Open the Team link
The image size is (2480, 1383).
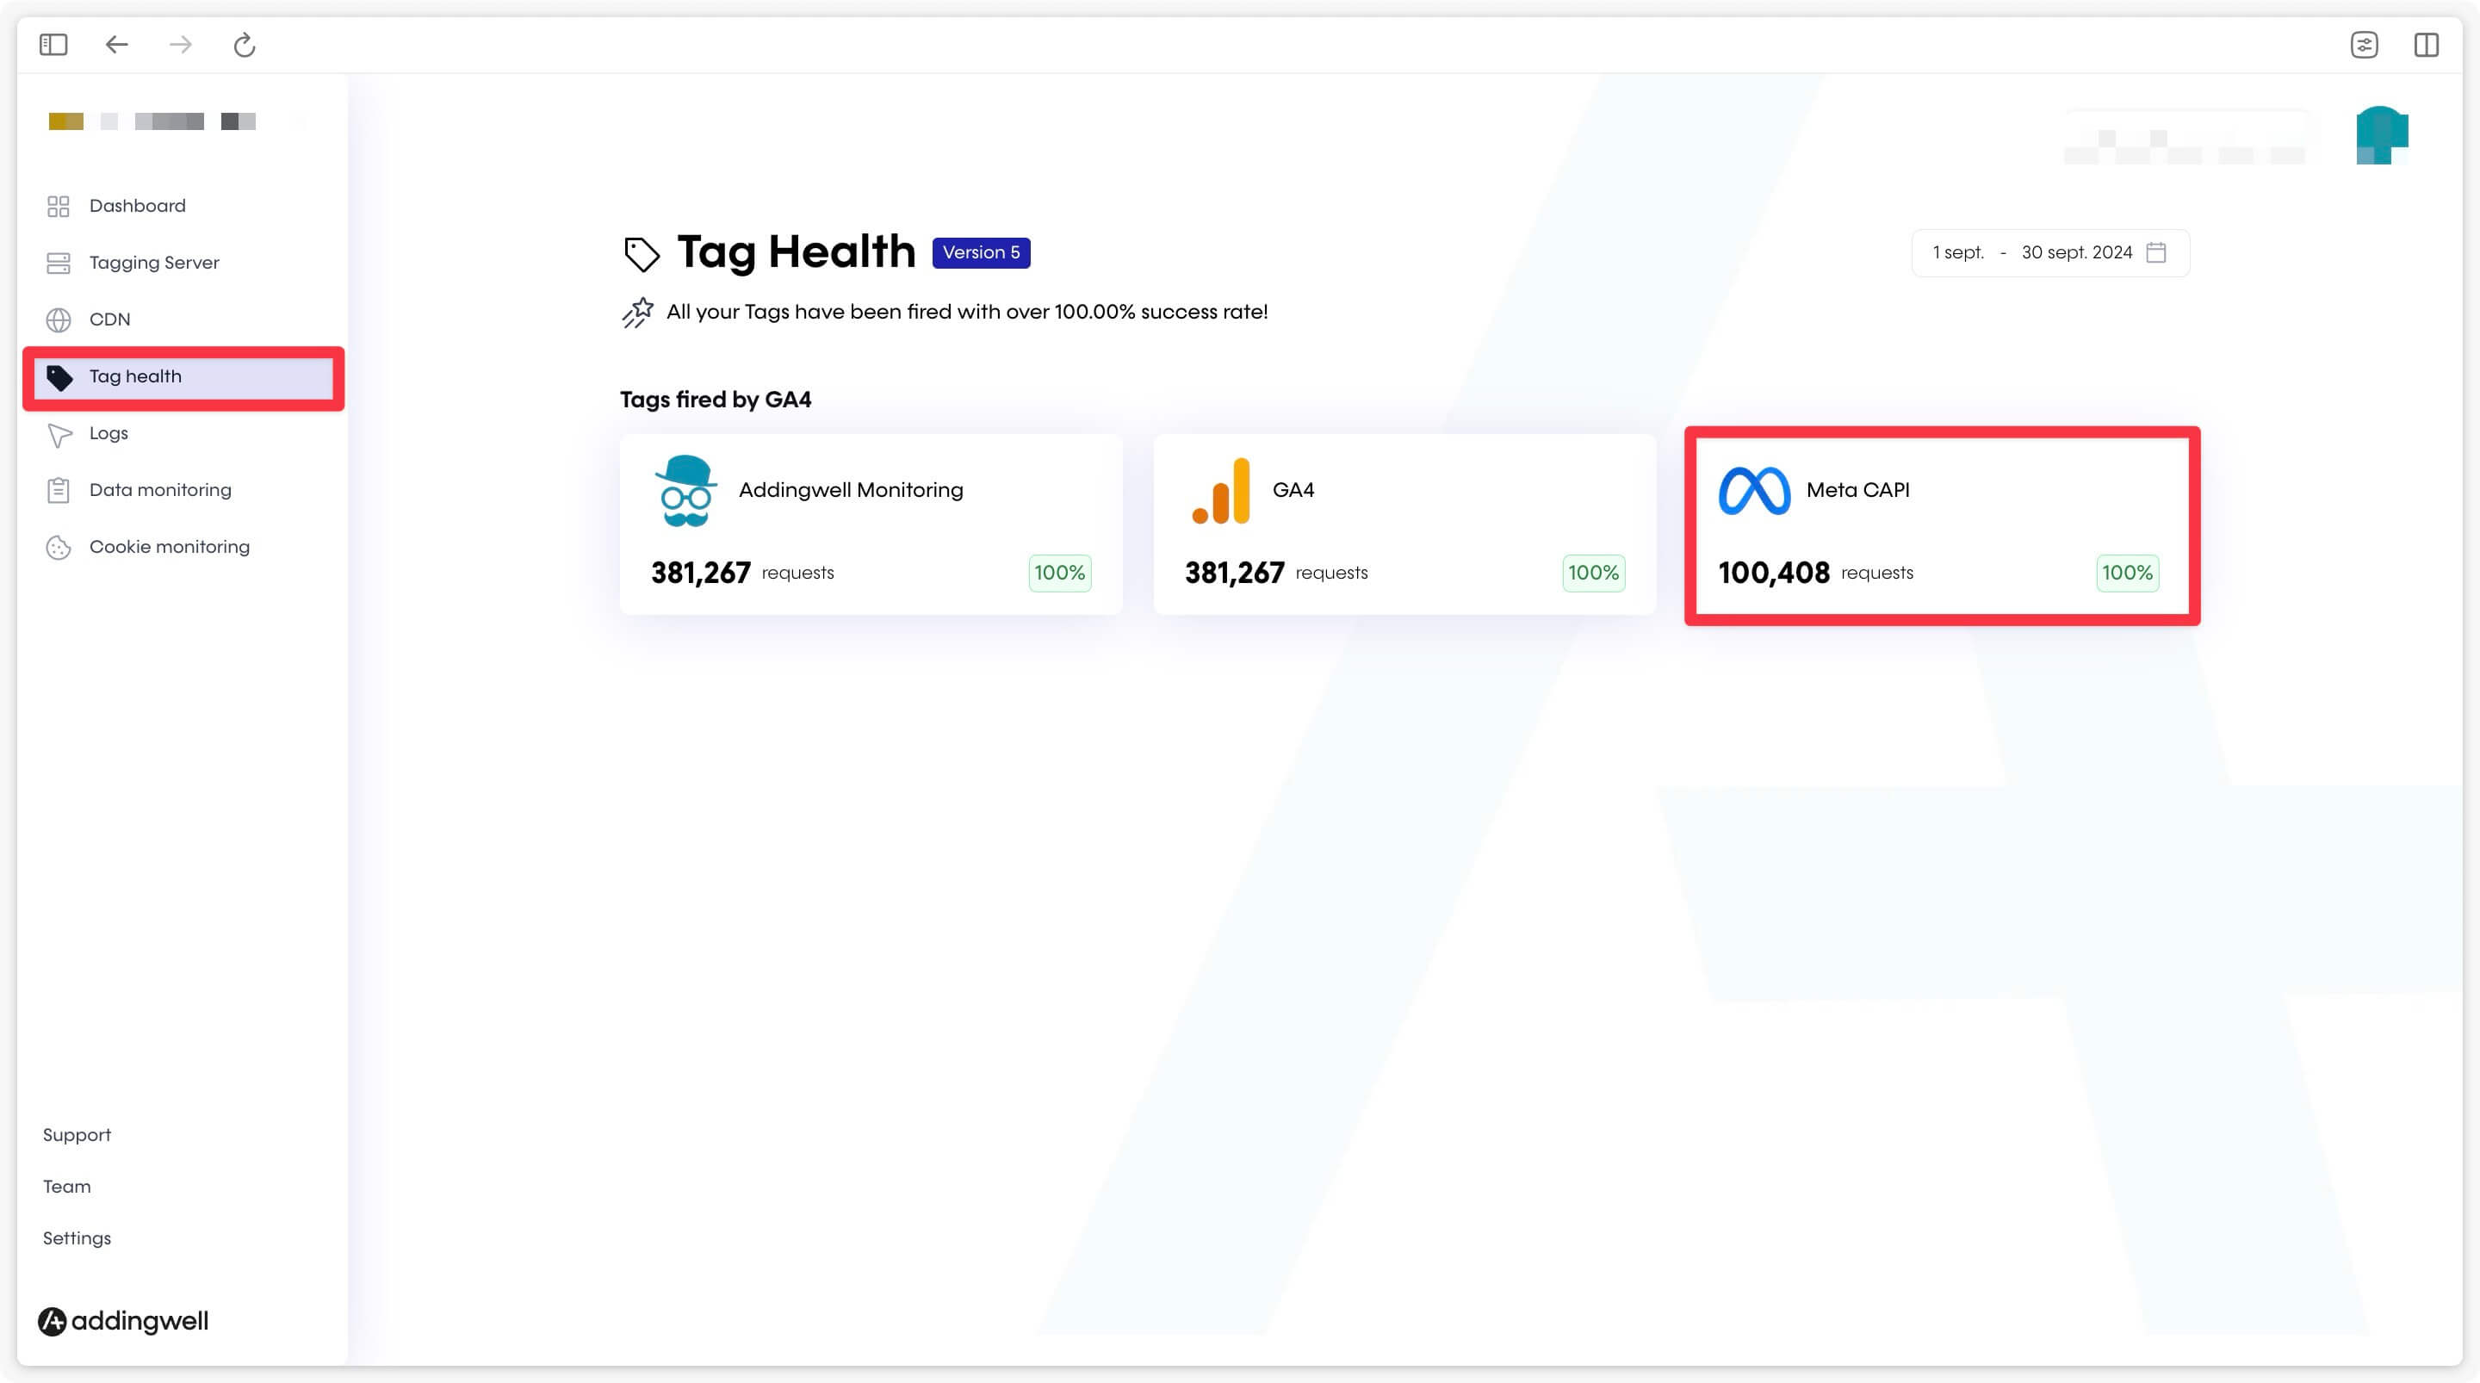coord(66,1187)
